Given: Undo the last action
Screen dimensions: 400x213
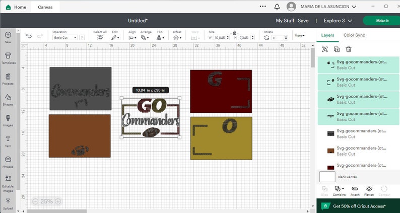Looking at the screenshot, I should point(29,36).
